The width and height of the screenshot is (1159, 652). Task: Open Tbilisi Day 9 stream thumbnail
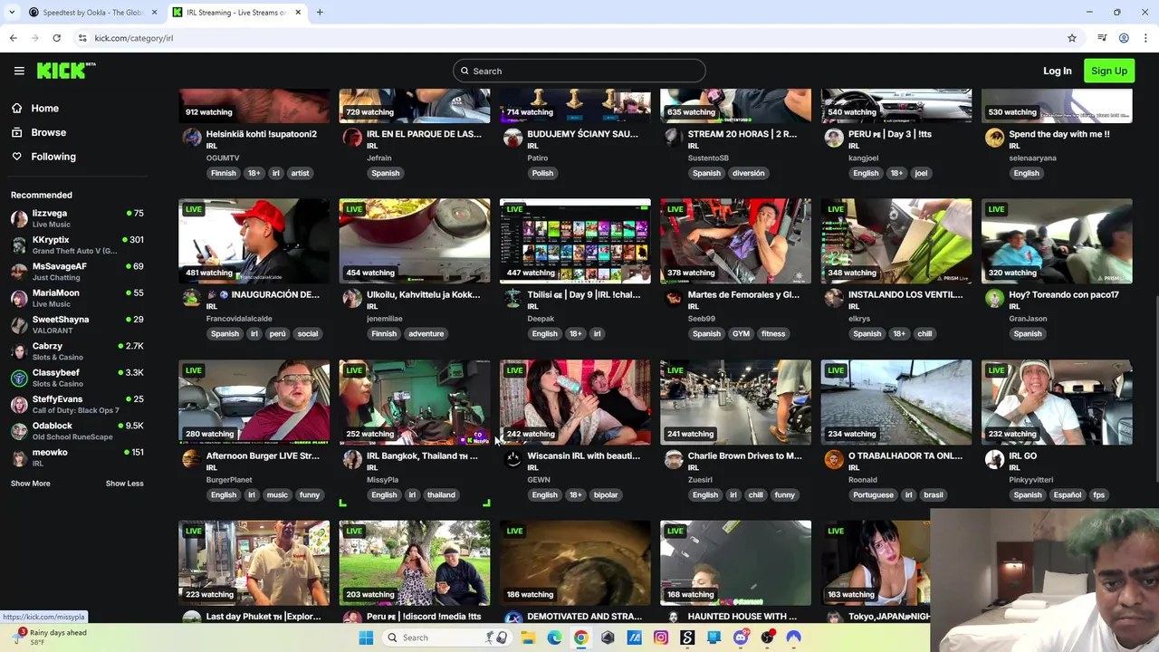[575, 241]
